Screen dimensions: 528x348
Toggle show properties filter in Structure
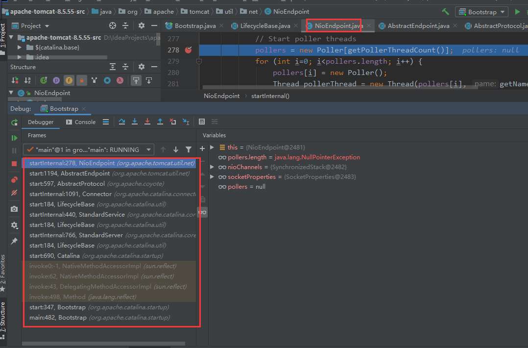pyautogui.click(x=56, y=80)
